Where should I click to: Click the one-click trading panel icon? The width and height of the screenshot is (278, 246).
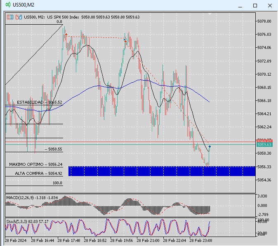(10, 17)
